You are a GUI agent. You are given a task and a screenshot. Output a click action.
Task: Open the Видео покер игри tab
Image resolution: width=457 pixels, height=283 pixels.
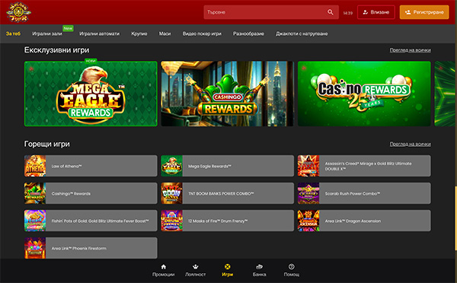pos(202,33)
